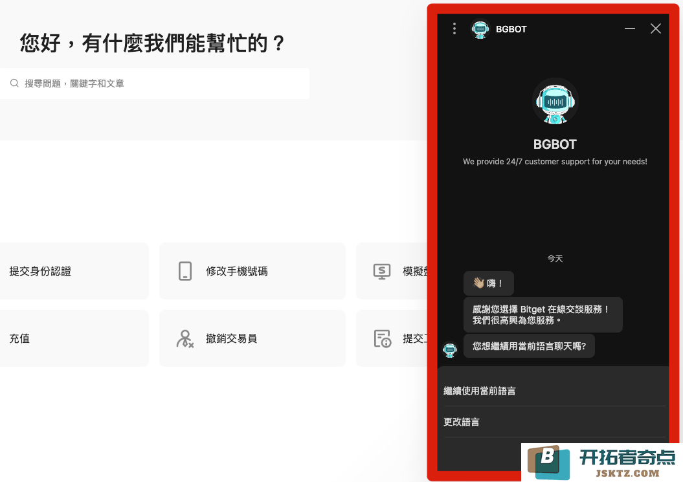Open the 修改手機號碼 help topic
Image resolution: width=683 pixels, height=482 pixels.
coord(252,271)
